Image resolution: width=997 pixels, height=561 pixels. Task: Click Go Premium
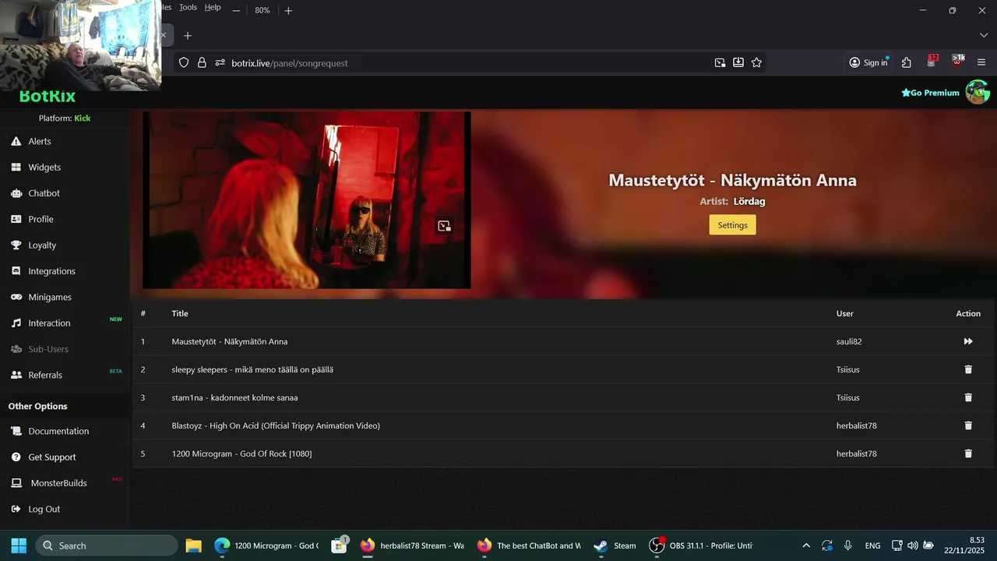click(930, 93)
